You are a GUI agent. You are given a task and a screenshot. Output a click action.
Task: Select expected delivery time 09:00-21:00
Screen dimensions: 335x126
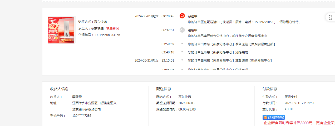pyautogui.click(x=187, y=109)
